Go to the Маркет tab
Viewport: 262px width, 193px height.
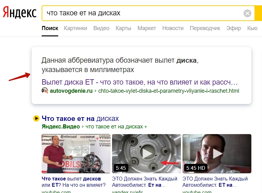pos(146,28)
